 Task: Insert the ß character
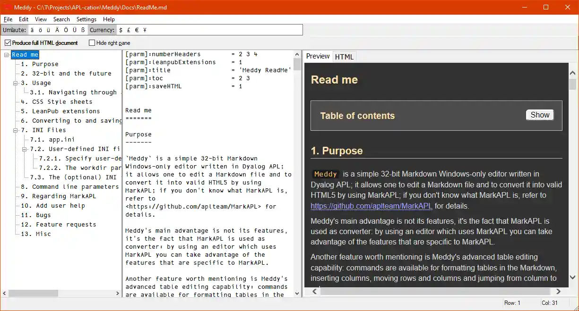[x=83, y=30]
